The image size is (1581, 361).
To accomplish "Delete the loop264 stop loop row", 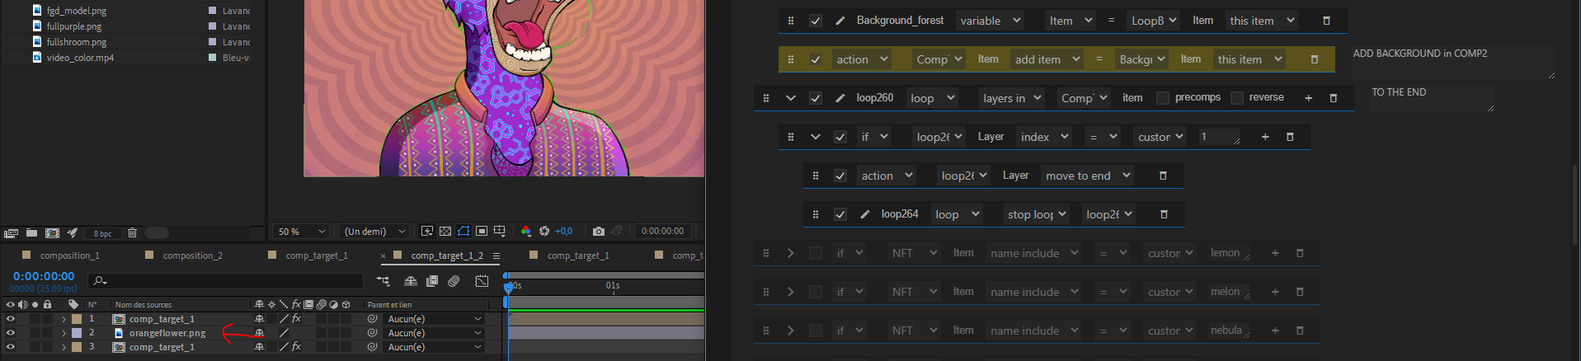I will 1164,214.
